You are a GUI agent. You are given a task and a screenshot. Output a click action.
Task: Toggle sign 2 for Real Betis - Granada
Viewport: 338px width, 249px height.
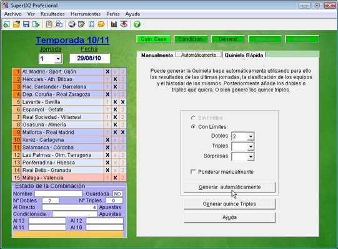(122, 170)
